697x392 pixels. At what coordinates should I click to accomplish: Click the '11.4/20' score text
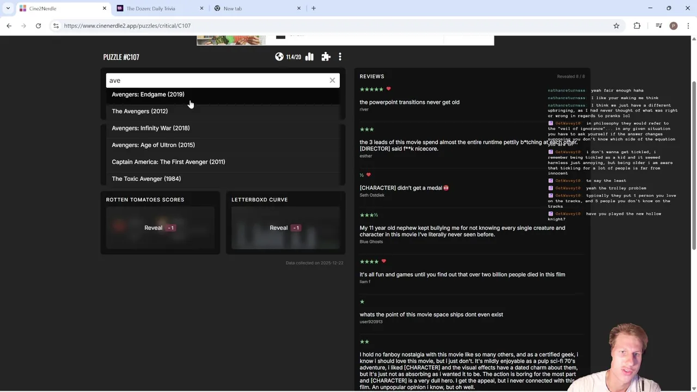[294, 57]
